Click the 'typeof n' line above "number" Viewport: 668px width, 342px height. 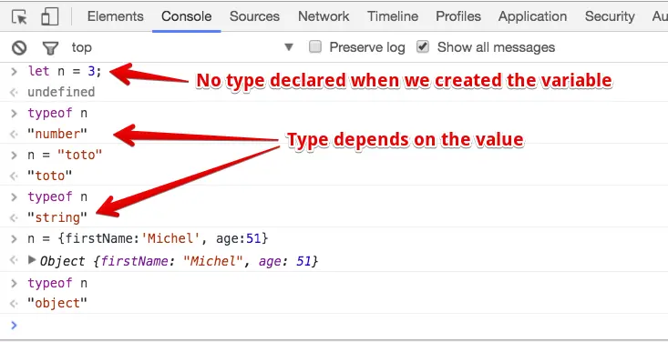57,113
